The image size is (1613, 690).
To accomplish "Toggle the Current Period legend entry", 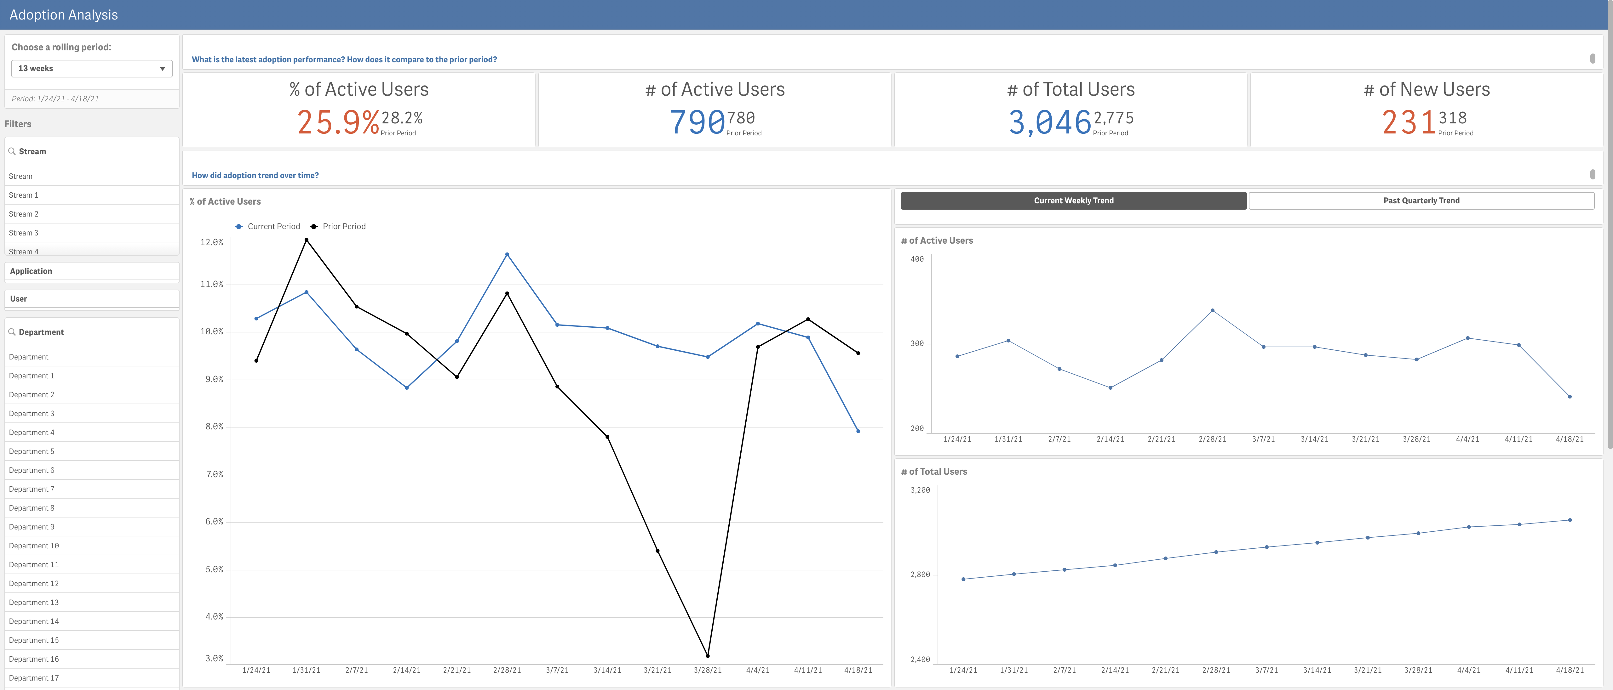I will pyautogui.click(x=267, y=226).
